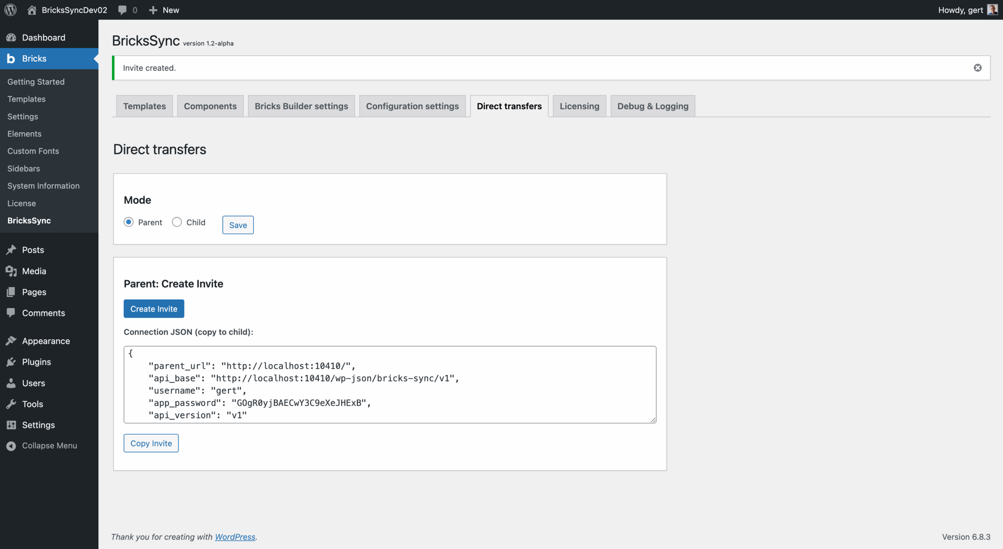The image size is (1003, 549).
Task: Dismiss the Invite created notice
Action: coord(978,68)
